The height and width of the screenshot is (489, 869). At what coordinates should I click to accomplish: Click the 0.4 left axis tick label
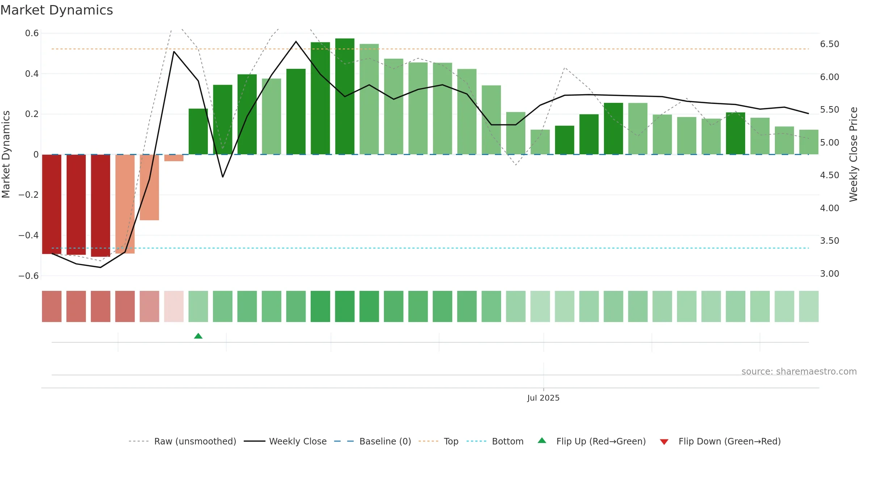pyautogui.click(x=32, y=74)
